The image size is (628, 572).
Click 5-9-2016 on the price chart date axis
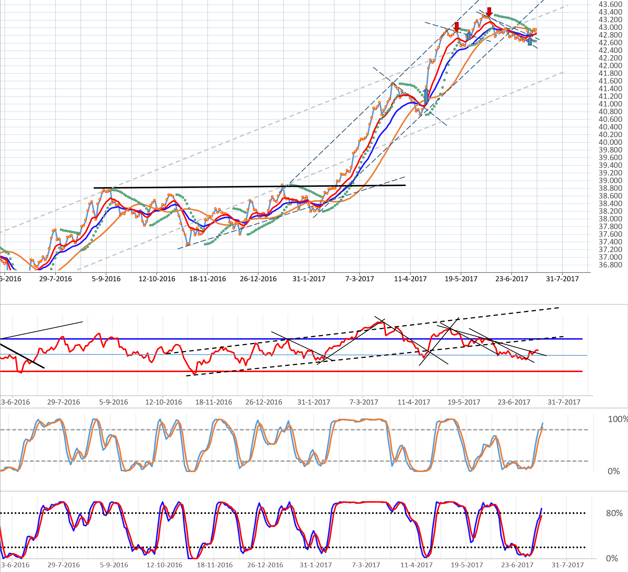(106, 279)
